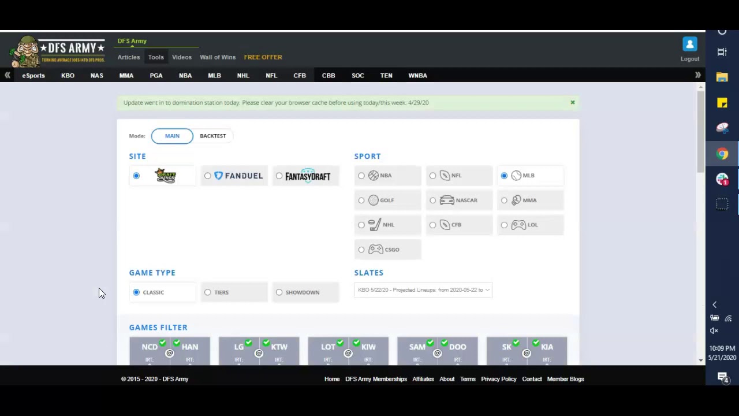
Task: Click the LG @ KTW game card
Action: pyautogui.click(x=259, y=351)
